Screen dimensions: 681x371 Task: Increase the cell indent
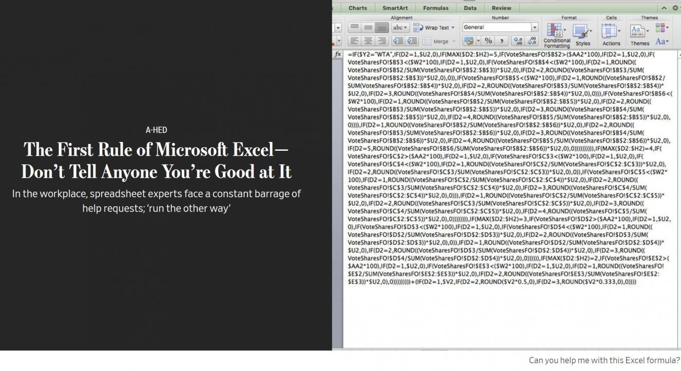(412, 41)
